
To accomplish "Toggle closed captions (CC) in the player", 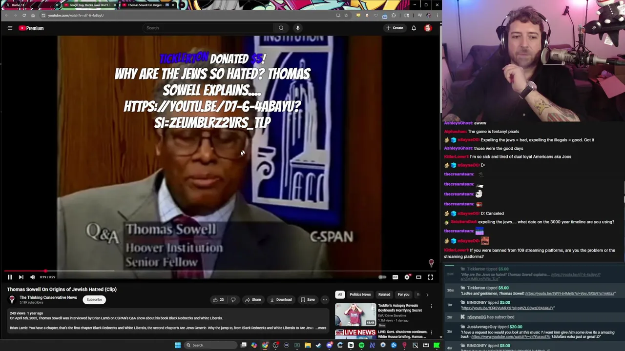I will click(395, 277).
